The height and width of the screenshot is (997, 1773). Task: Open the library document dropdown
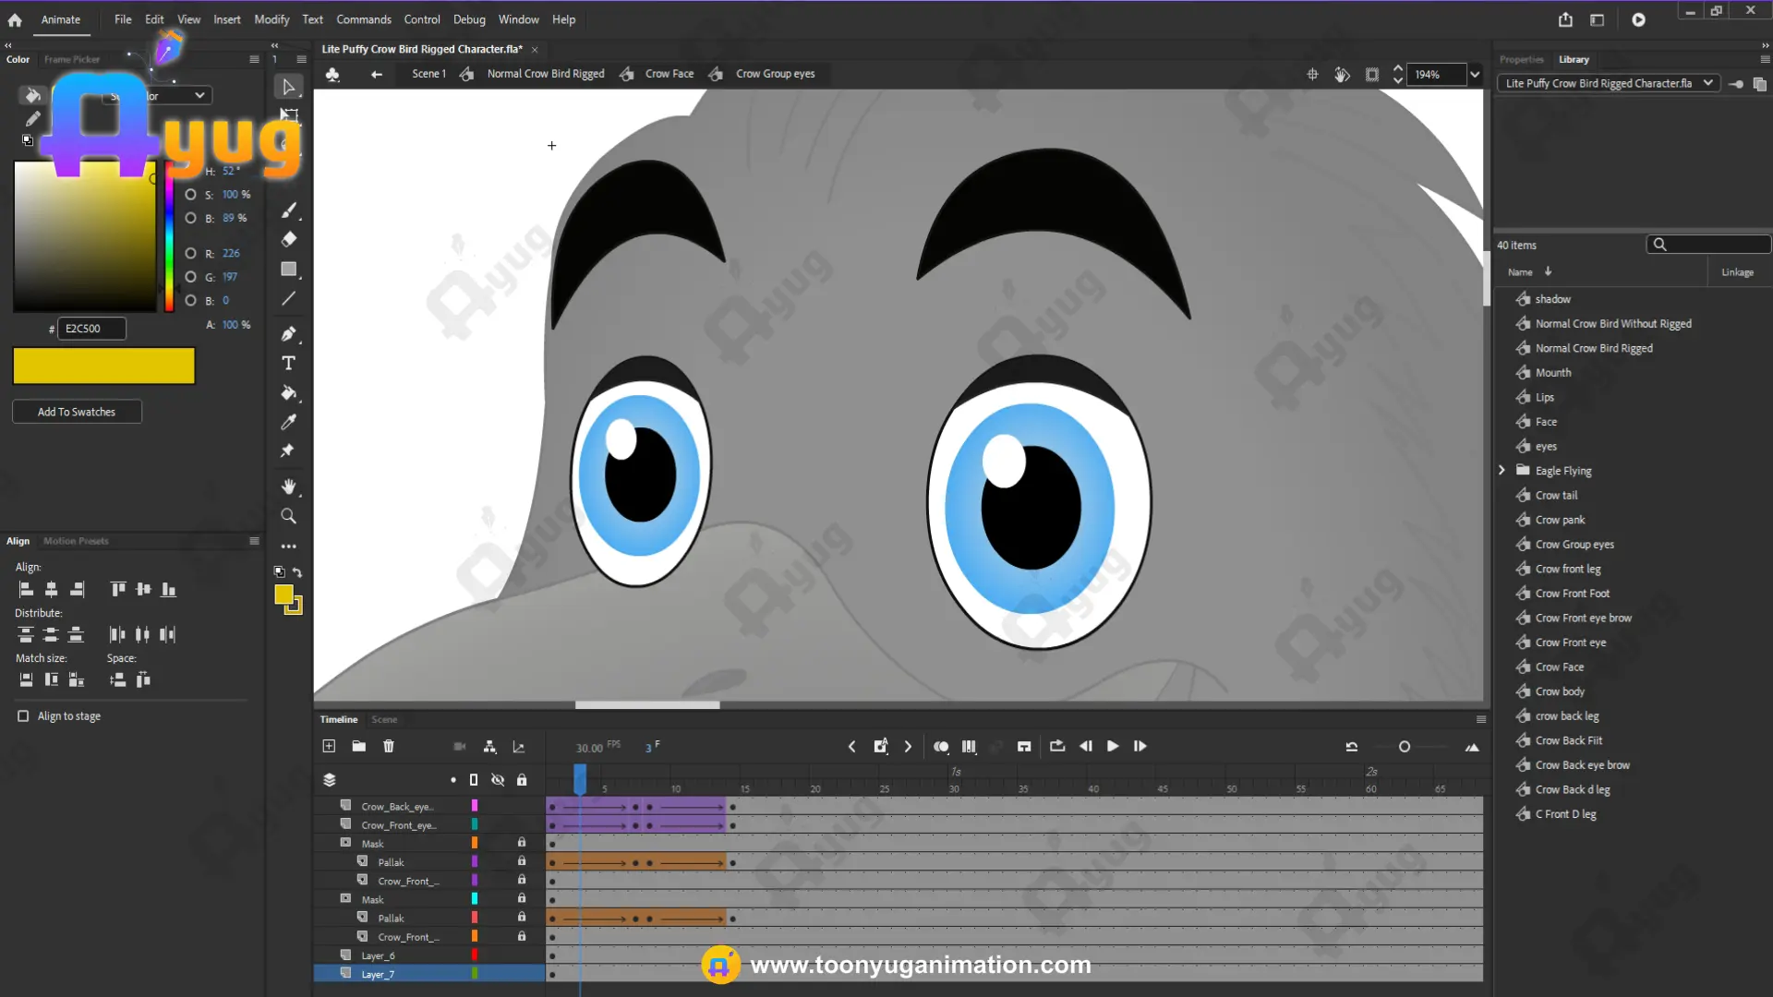point(1609,83)
